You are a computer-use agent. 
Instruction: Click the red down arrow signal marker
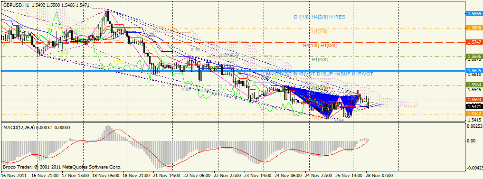(358, 92)
